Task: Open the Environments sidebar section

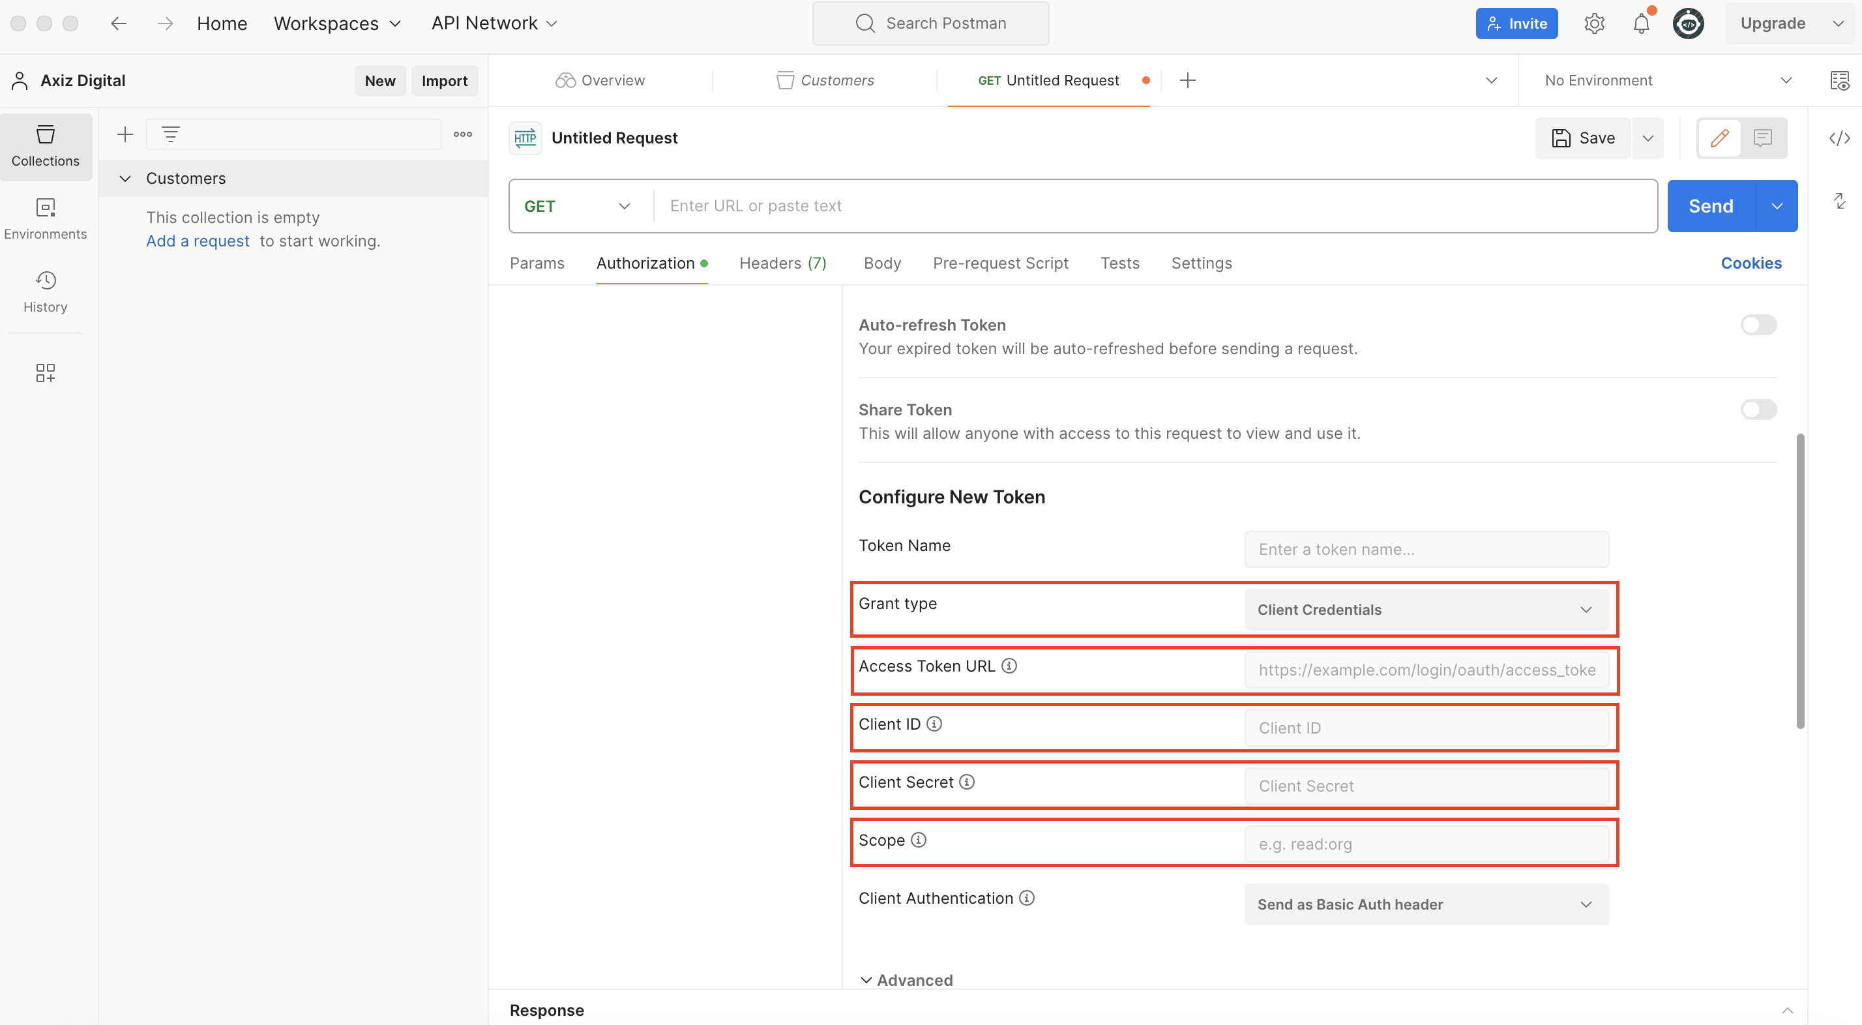Action: pyautogui.click(x=46, y=219)
